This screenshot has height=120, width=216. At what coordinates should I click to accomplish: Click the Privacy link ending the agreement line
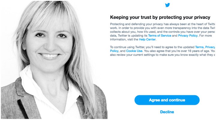(x=210, y=47)
